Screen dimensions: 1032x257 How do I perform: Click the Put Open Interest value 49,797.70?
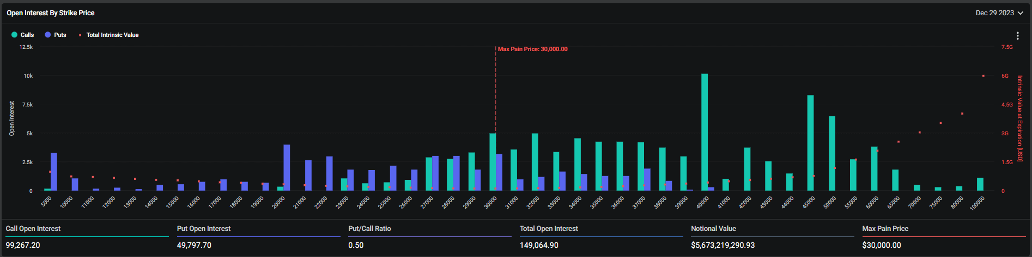pyautogui.click(x=194, y=245)
